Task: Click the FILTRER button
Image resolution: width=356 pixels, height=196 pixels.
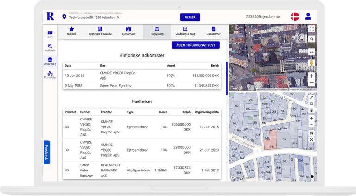Action: click(x=190, y=17)
